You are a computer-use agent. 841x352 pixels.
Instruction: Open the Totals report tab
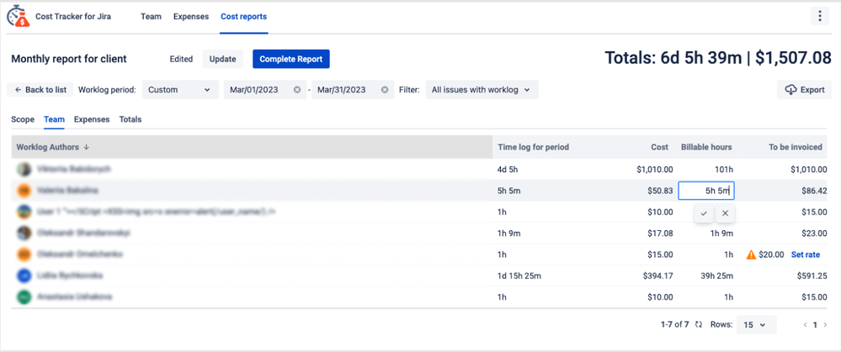click(130, 119)
